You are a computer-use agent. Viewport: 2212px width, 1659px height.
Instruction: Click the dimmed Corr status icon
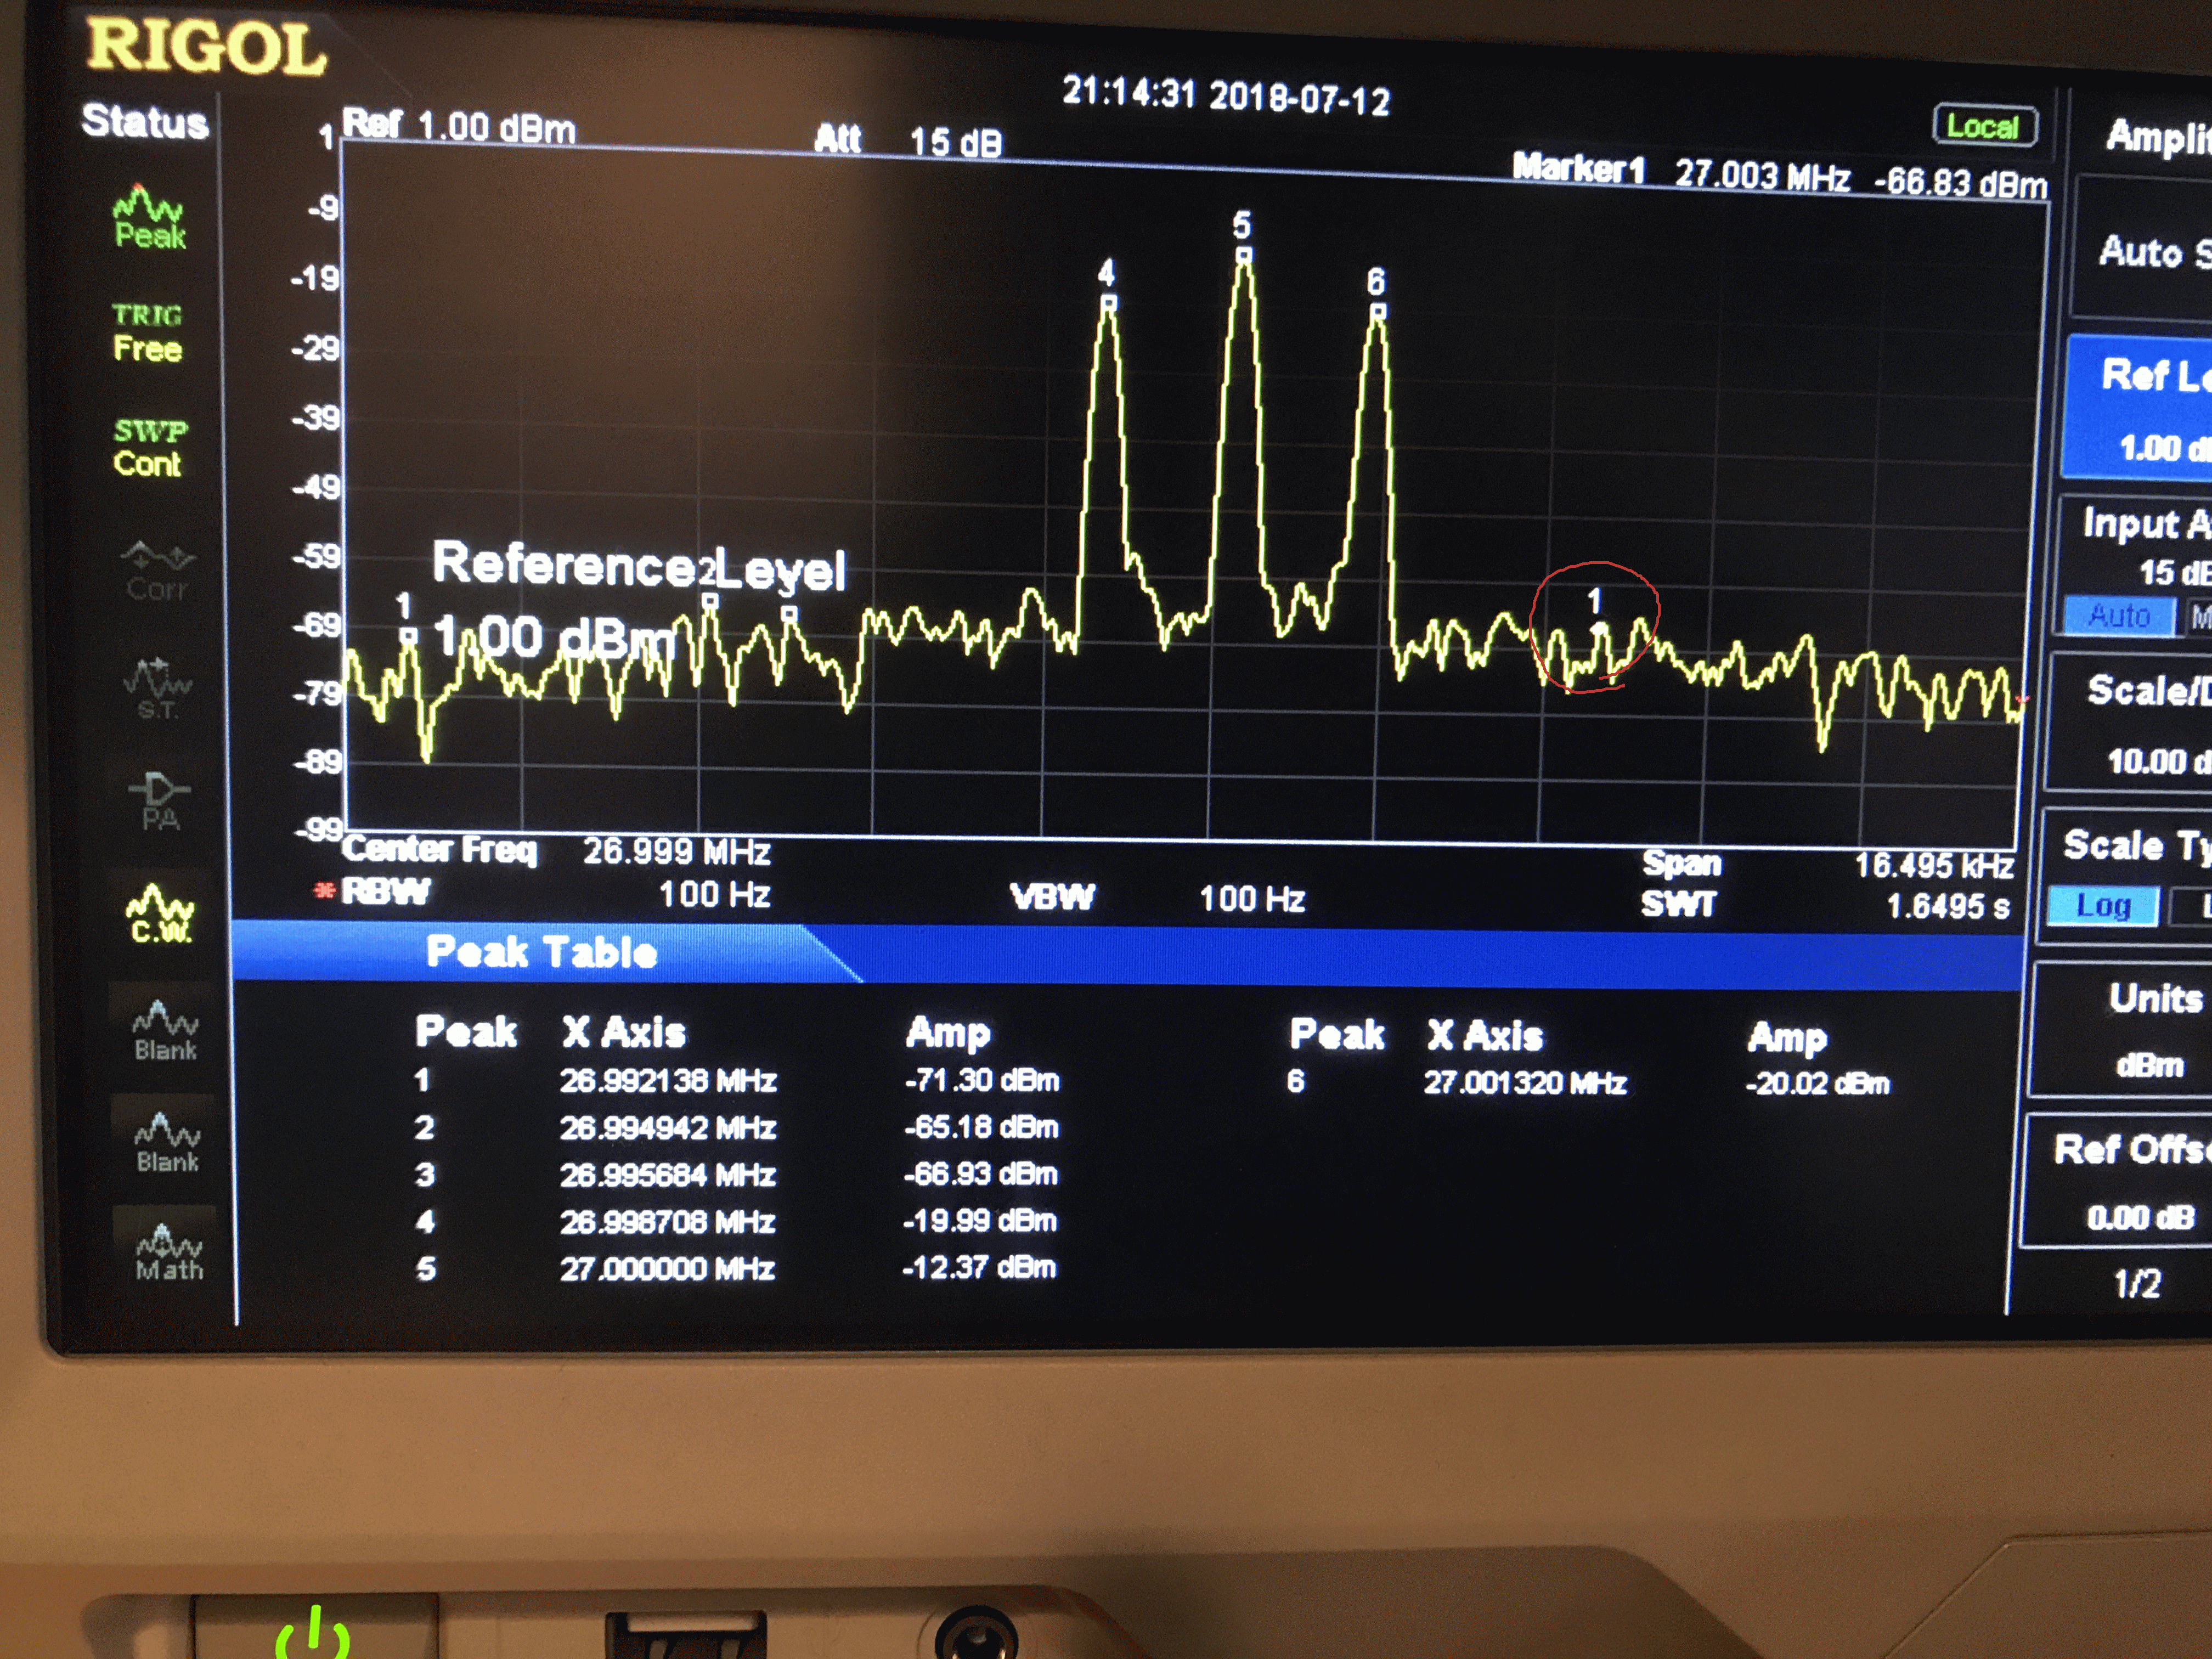[x=157, y=572]
